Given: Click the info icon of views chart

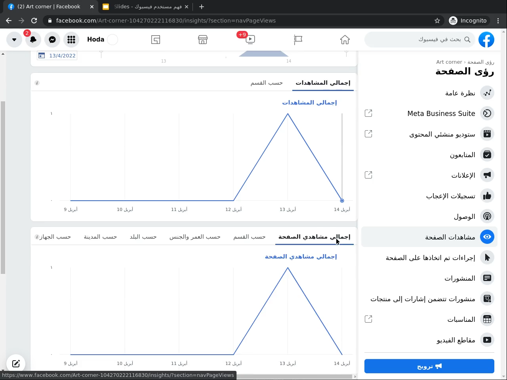Looking at the screenshot, I should (x=37, y=83).
